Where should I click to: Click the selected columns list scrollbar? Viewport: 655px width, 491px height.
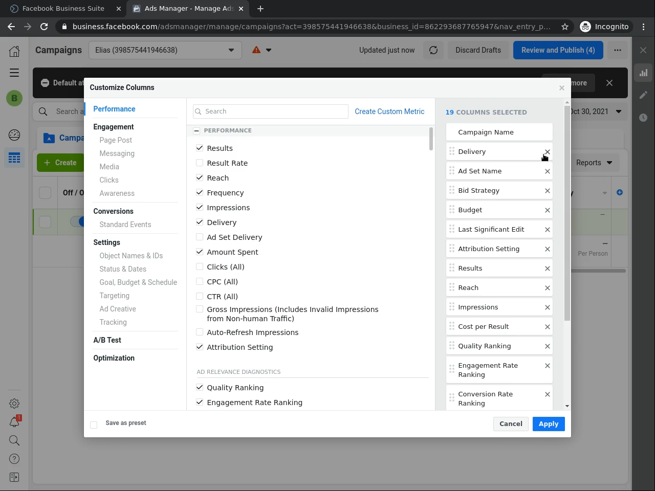click(567, 215)
